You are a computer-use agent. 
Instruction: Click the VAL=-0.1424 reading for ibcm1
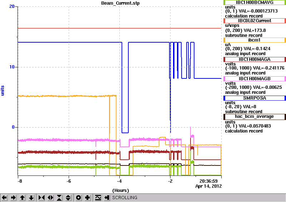pyautogui.click(x=257, y=49)
